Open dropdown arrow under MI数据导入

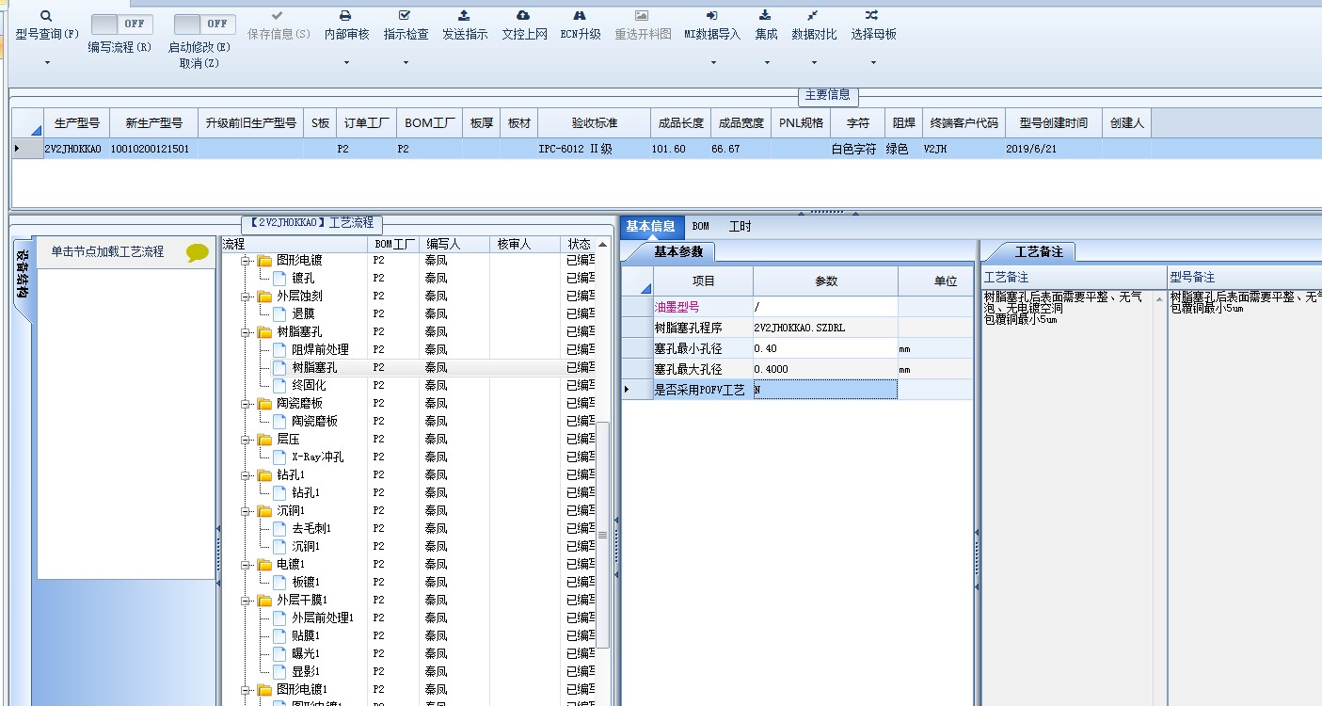712,63
